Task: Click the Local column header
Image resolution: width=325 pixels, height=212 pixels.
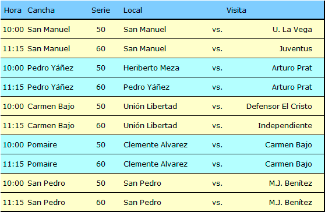Action: point(133,10)
